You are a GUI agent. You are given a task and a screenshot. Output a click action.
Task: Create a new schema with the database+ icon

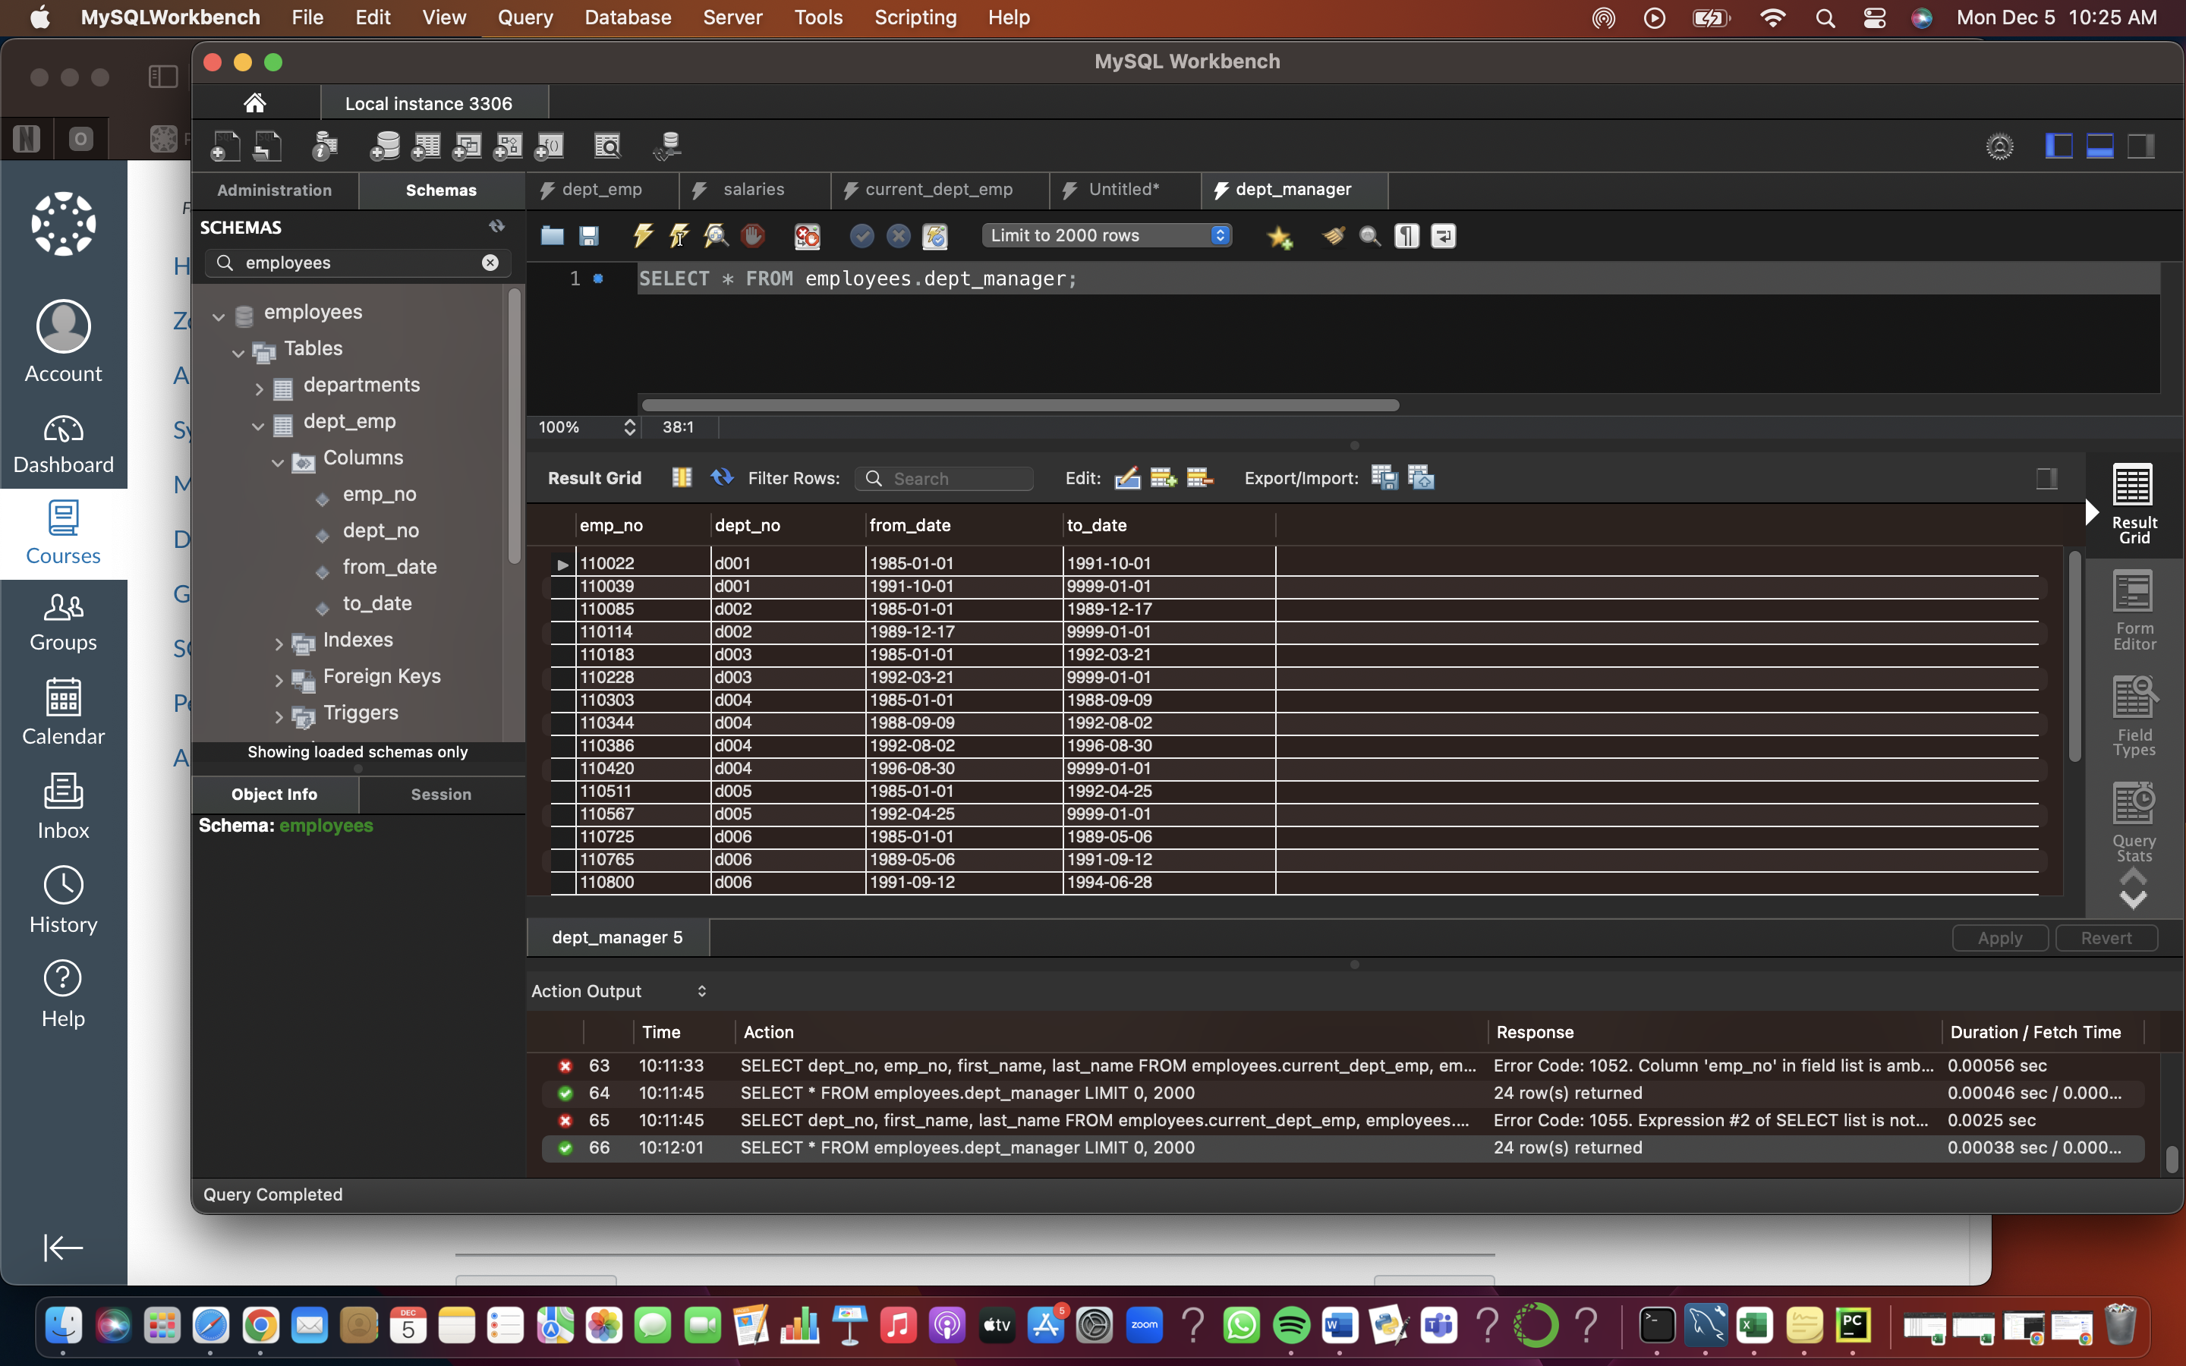[386, 146]
